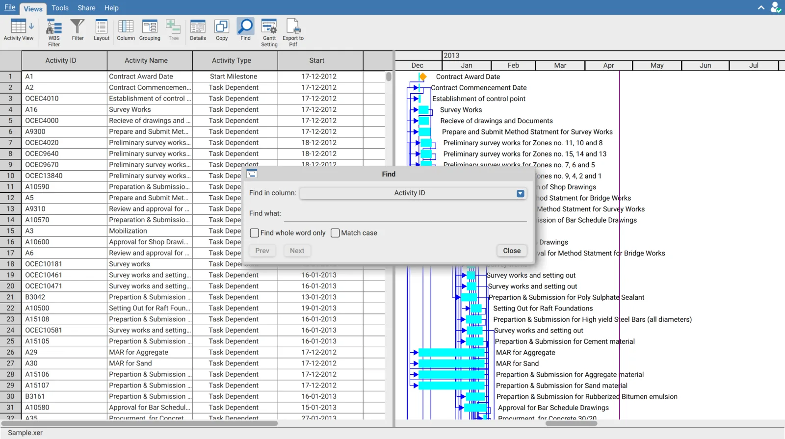785x439 pixels.
Task: Click the table horizontal scrollbar
Action: click(140, 423)
